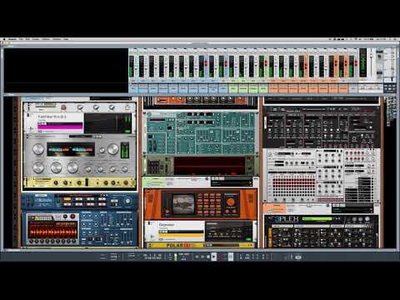Click the round knob at right of Dr. Octo Rex header
The image size is (400, 300).
(127, 201)
